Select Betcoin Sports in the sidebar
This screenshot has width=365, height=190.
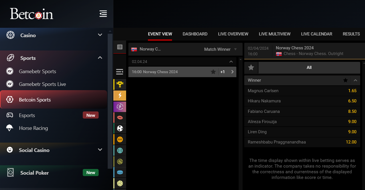point(54,100)
